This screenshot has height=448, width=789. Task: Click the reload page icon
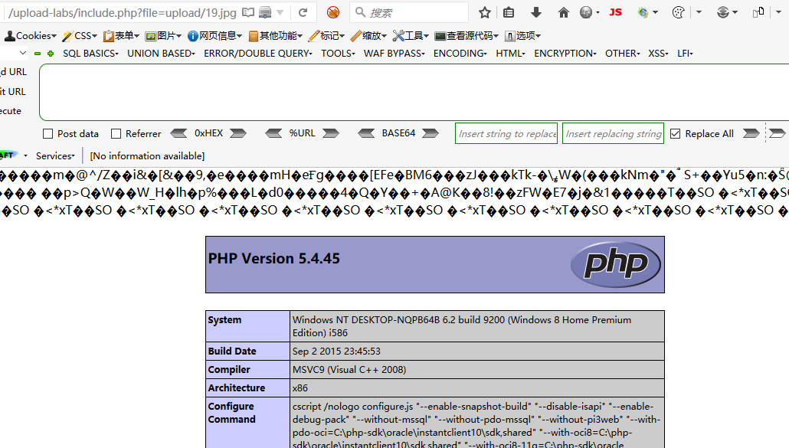pyautogui.click(x=303, y=12)
